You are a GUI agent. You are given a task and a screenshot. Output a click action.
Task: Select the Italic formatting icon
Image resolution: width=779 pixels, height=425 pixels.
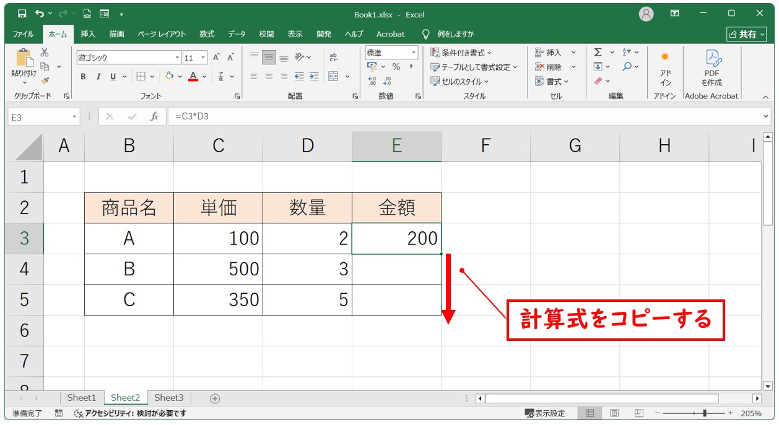coord(99,76)
